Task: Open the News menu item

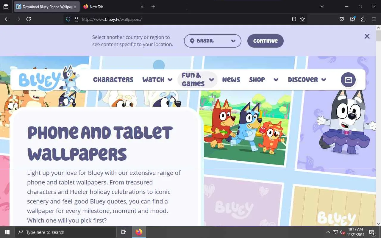Action: click(x=231, y=80)
